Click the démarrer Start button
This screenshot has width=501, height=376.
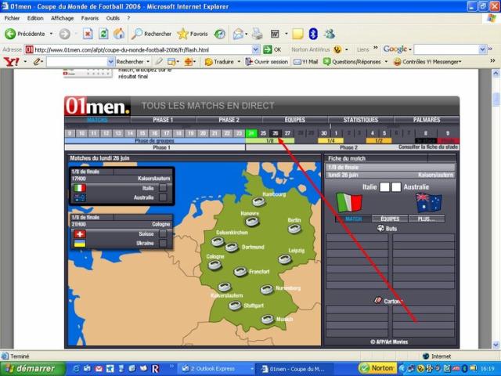tap(33, 369)
